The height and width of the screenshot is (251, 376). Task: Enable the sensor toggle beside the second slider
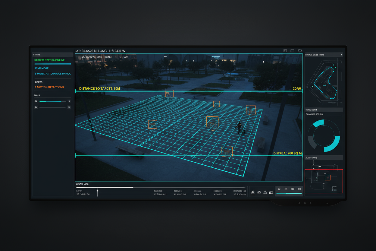coord(69,107)
